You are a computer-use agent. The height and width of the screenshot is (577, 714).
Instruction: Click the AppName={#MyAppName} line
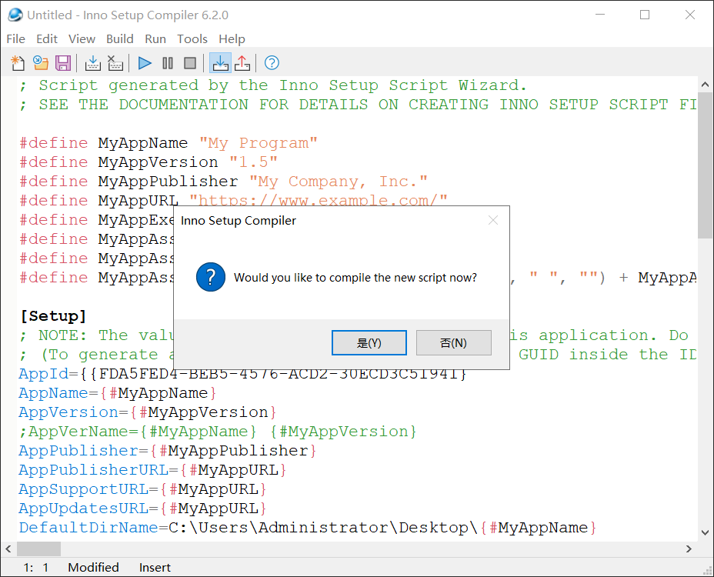(118, 393)
